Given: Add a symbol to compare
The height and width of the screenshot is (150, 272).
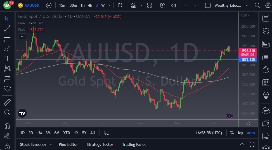Looking at the screenshot, I should coord(49,5).
